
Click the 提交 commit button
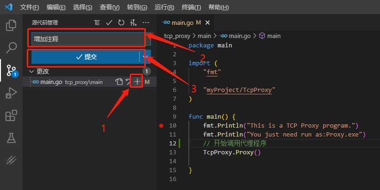coord(86,57)
